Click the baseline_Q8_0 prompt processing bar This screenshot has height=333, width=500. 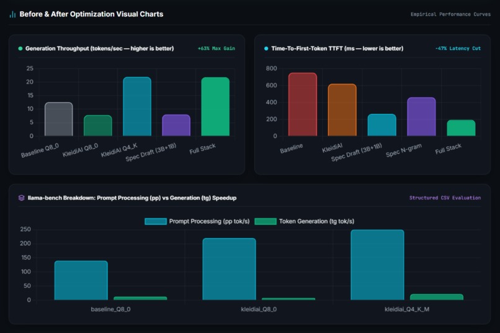pyautogui.click(x=81, y=280)
